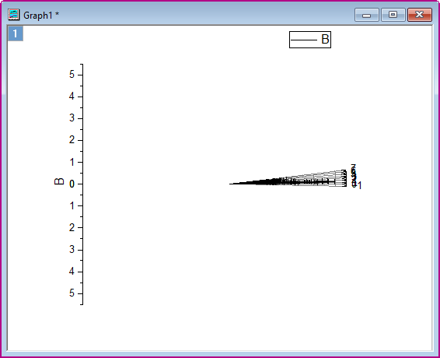Click the tick label 5 above zero
Screen dimensions: 440x358
(x=72, y=75)
